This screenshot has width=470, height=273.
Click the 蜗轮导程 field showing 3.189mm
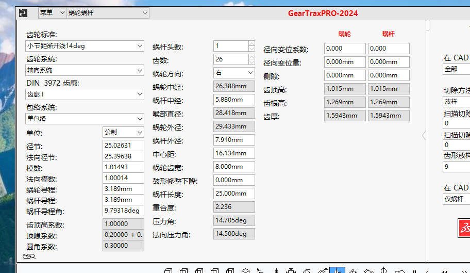123,189
